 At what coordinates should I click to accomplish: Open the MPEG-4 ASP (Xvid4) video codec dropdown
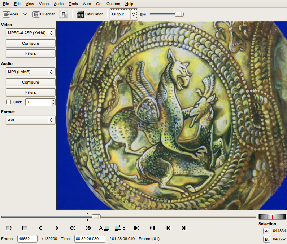click(31, 33)
